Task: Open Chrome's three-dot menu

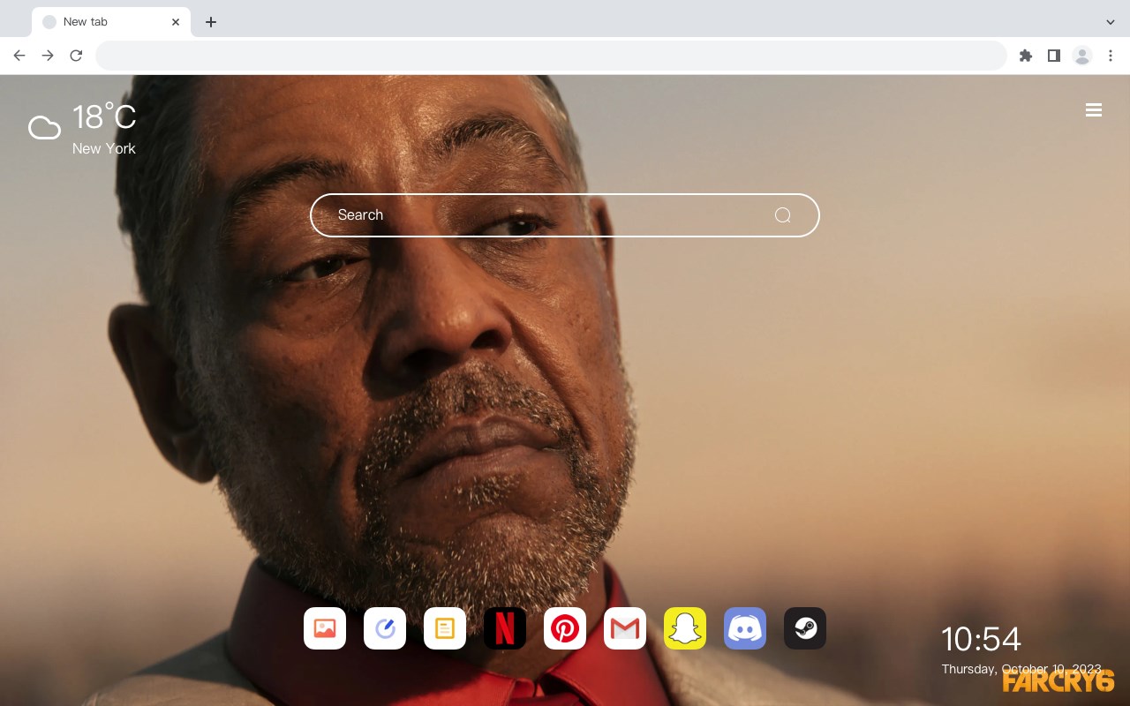Action: (1111, 56)
